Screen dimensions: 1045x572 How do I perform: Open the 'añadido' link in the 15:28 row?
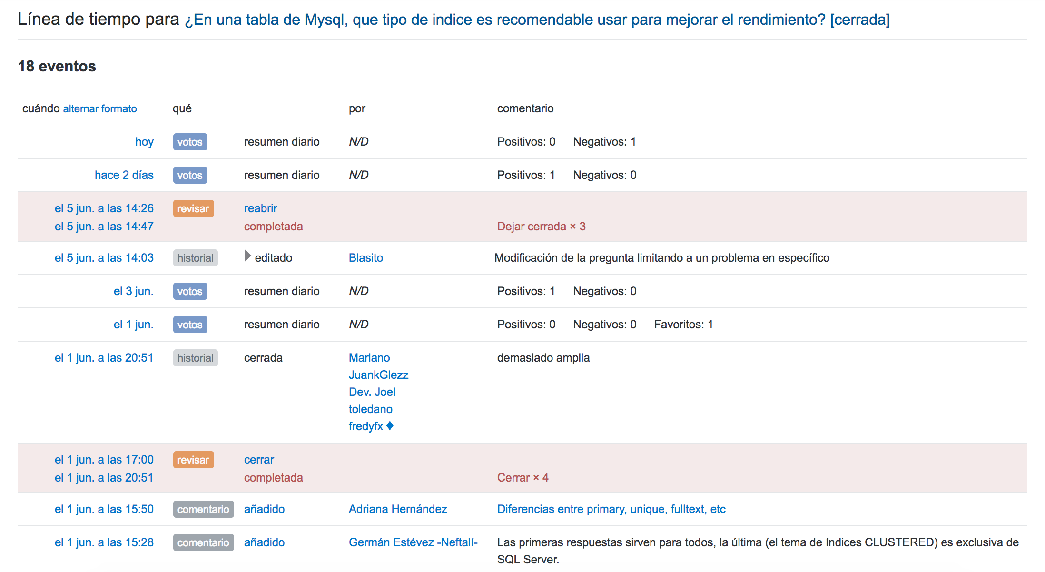coord(264,542)
